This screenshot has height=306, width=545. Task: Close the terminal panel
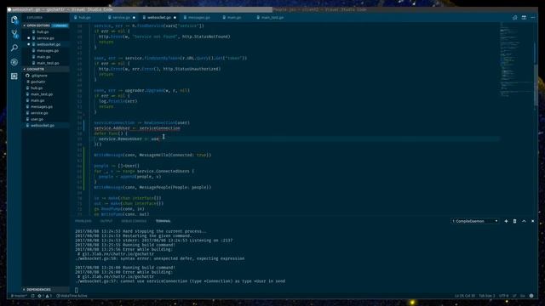(533, 221)
